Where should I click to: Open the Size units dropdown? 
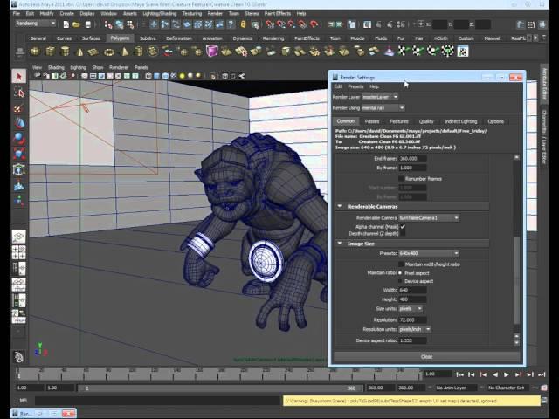[x=411, y=308]
